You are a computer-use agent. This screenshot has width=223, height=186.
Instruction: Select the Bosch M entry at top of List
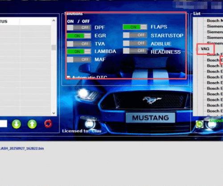click(215, 20)
